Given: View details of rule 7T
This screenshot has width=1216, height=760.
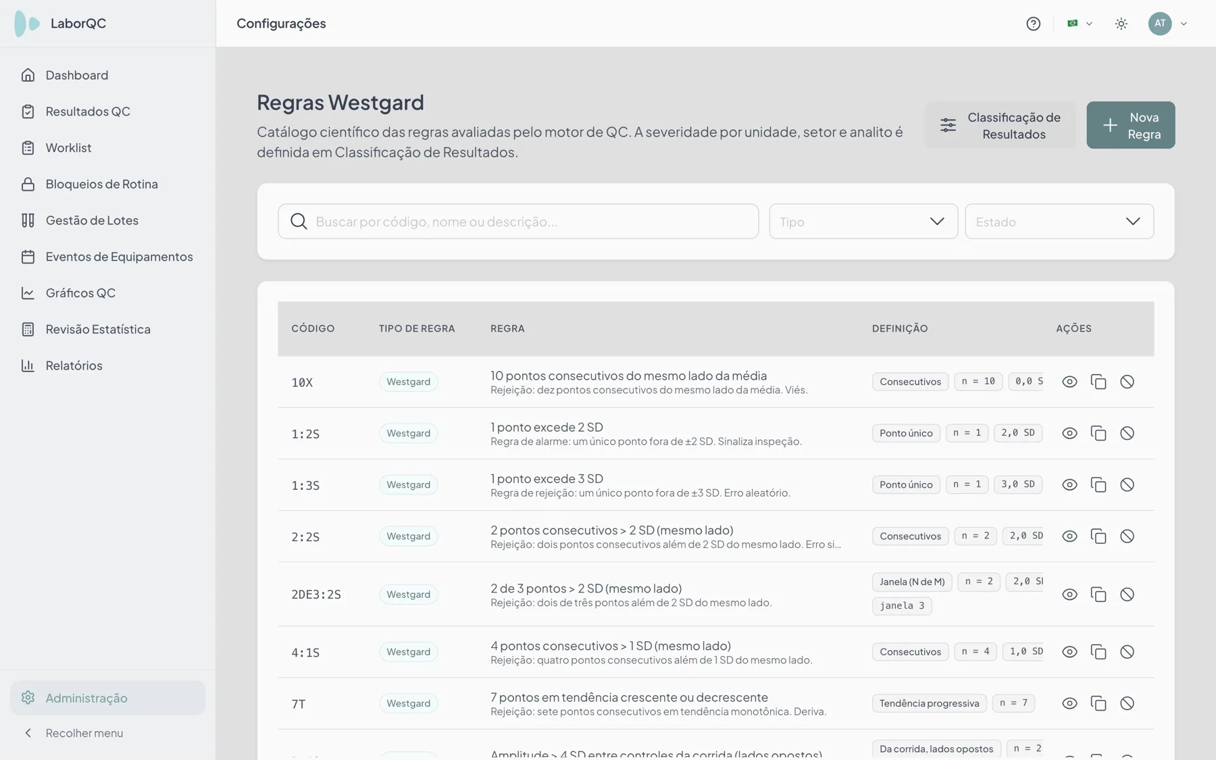Looking at the screenshot, I should (x=1069, y=703).
